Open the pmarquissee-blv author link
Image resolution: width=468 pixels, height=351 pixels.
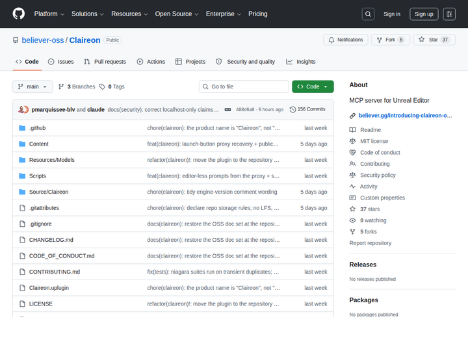[x=53, y=110]
